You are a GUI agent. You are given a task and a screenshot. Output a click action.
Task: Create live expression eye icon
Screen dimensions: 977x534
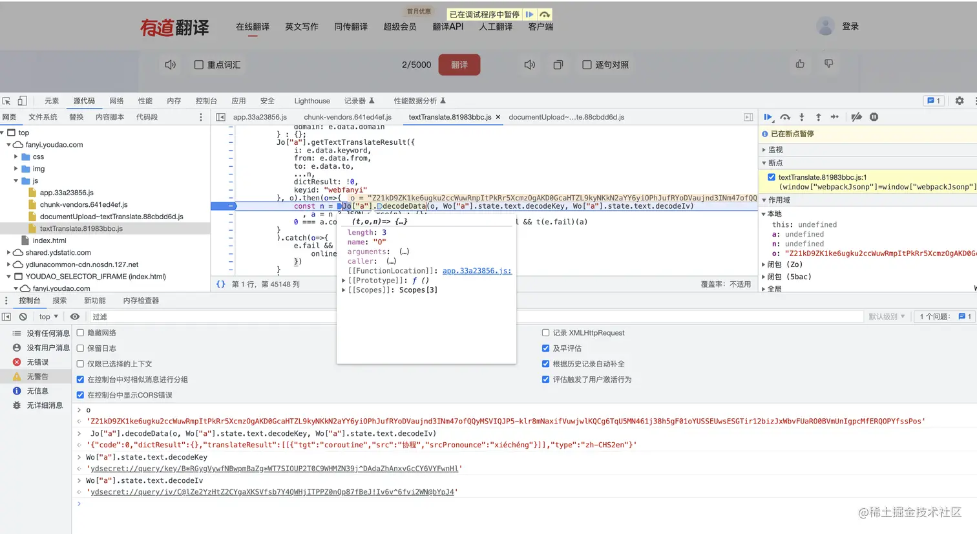coord(75,317)
